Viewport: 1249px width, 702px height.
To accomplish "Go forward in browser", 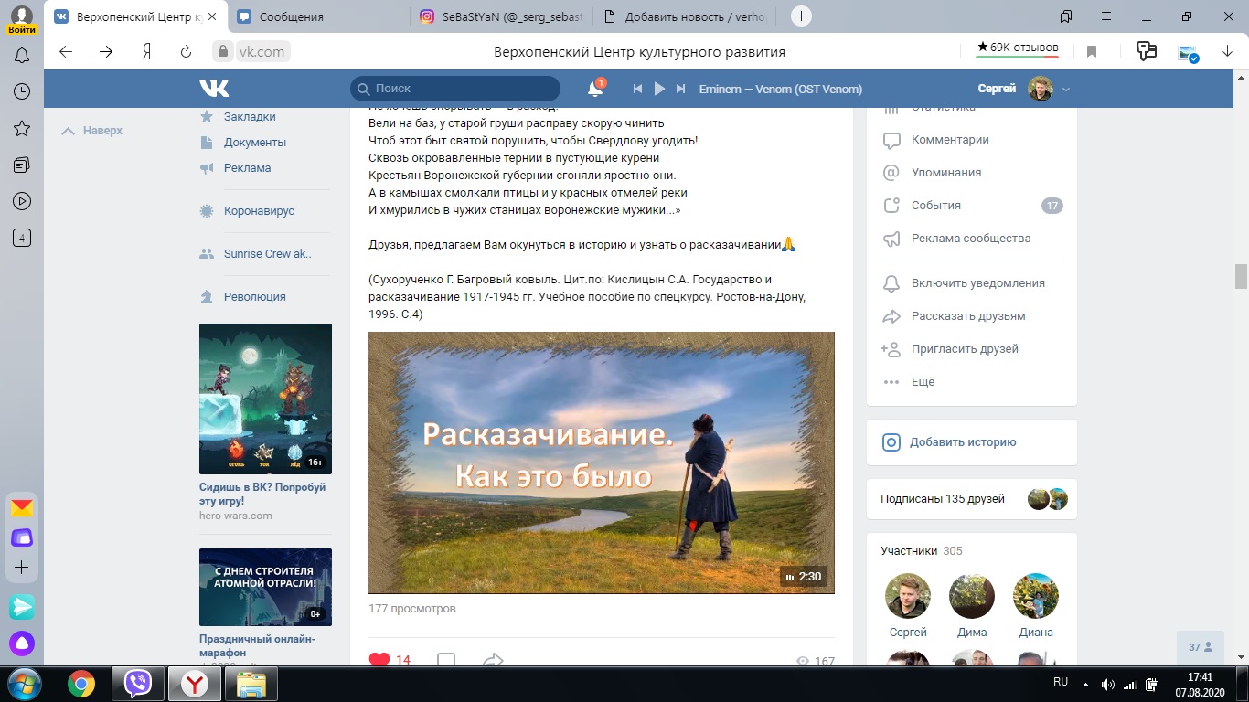I will click(106, 52).
